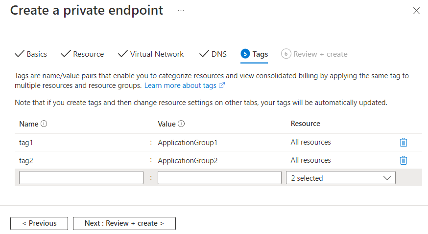Viewport: 428px width, 234px height.
Task: Click the Name column info icon
Action: pos(44,124)
